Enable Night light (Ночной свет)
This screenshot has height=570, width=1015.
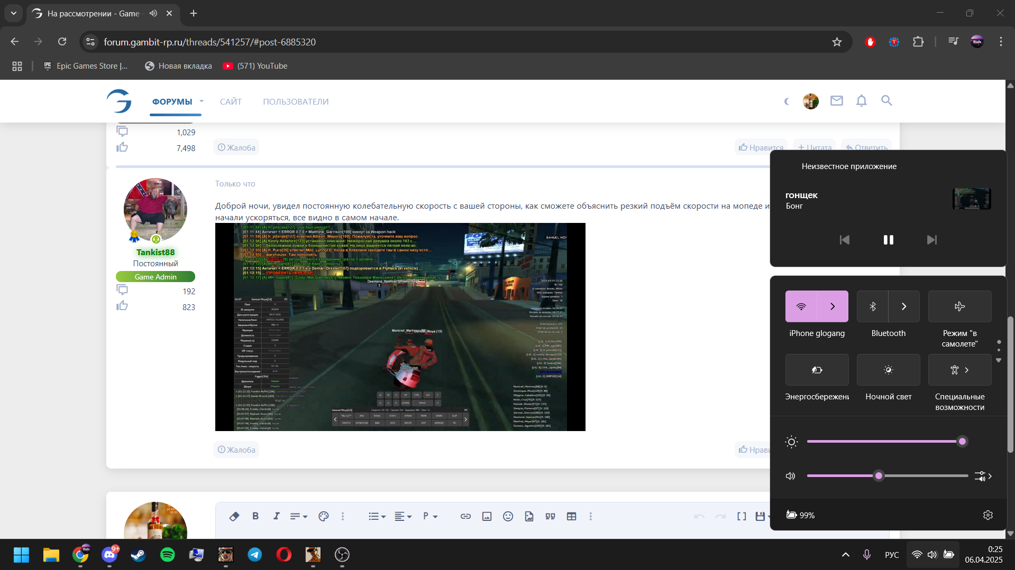pos(888,370)
